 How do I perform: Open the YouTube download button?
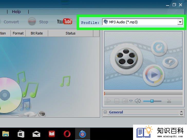[65, 22]
